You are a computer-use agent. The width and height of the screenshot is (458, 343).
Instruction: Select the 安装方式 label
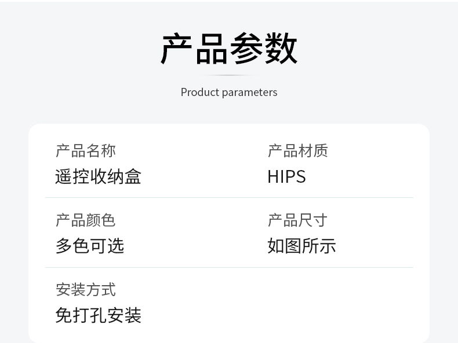86,289
